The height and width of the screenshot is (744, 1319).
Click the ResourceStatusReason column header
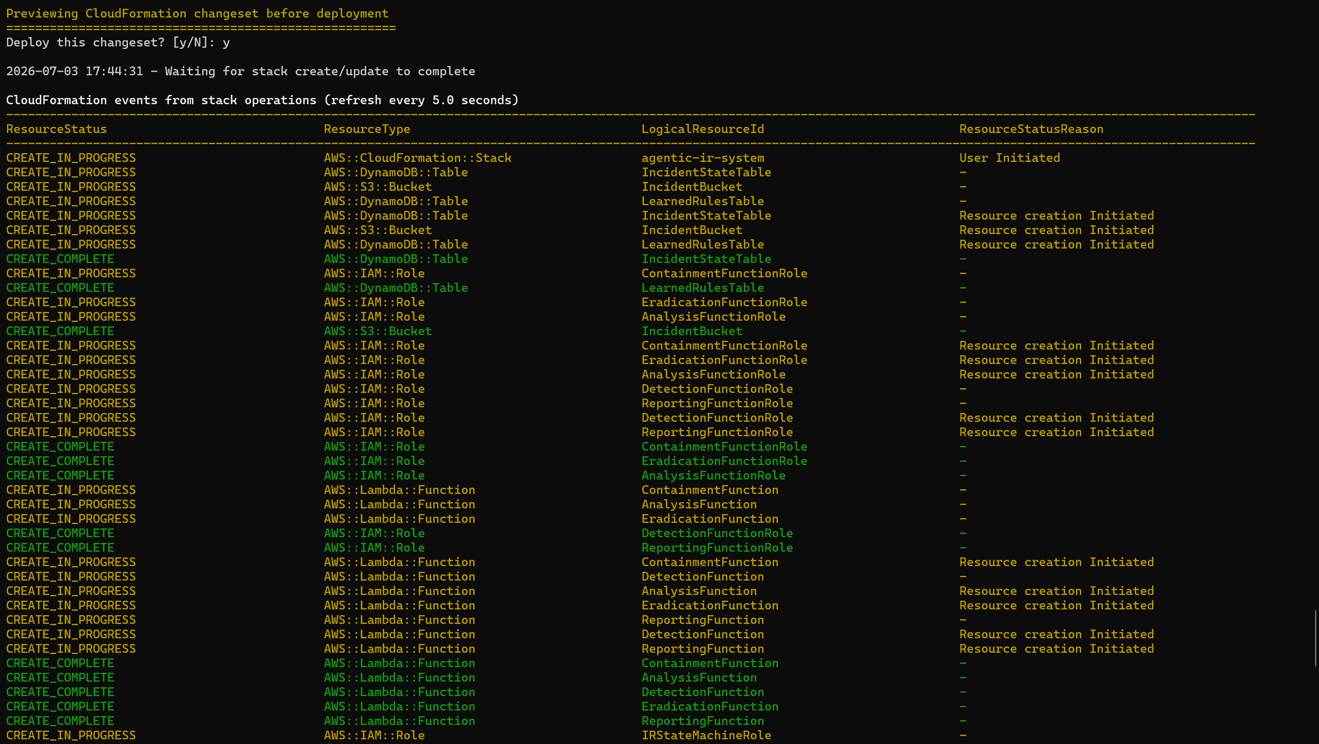tap(1032, 129)
